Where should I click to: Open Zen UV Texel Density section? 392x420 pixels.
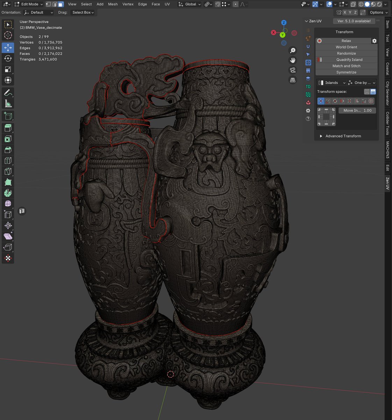(x=308, y=86)
